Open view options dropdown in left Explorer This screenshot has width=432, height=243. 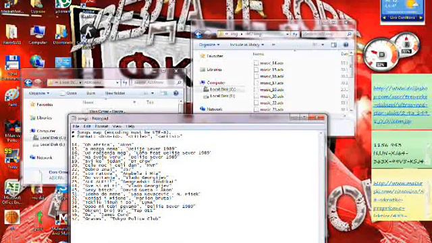153,93
